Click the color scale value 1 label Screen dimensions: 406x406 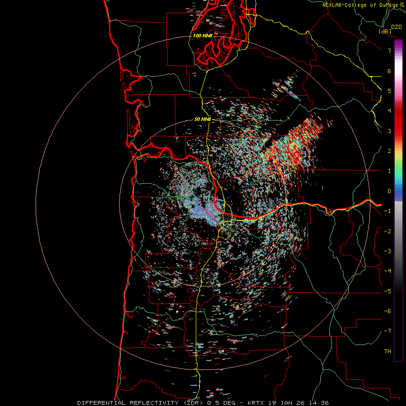389,171
